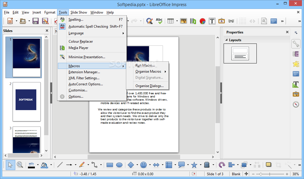Open Slide Transition sidebar icon
Viewport: 304px width, 179px height.
296,54
